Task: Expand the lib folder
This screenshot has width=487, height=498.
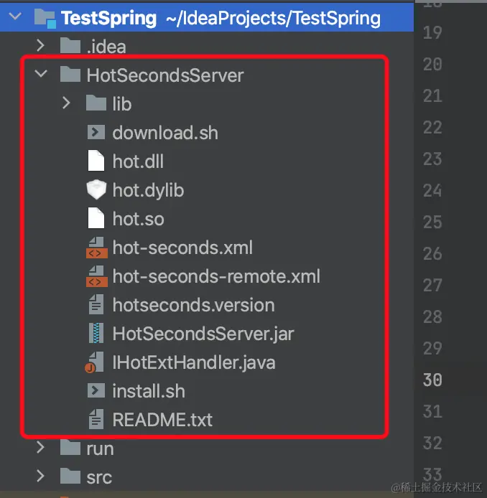Action: pos(67,103)
